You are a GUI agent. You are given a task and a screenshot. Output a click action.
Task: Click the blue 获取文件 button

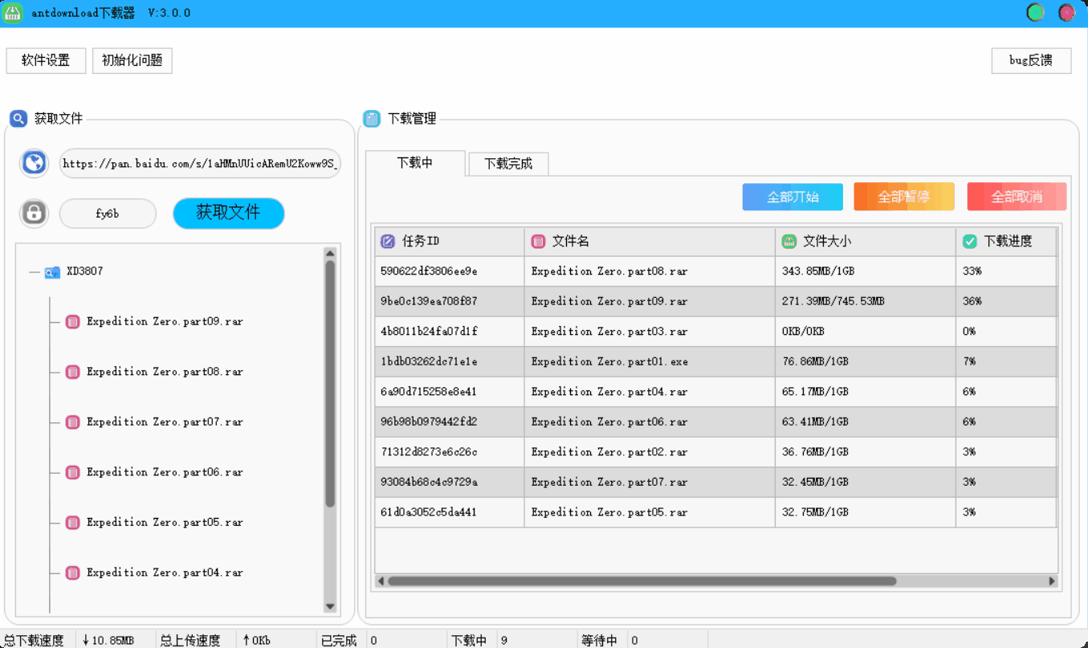229,213
